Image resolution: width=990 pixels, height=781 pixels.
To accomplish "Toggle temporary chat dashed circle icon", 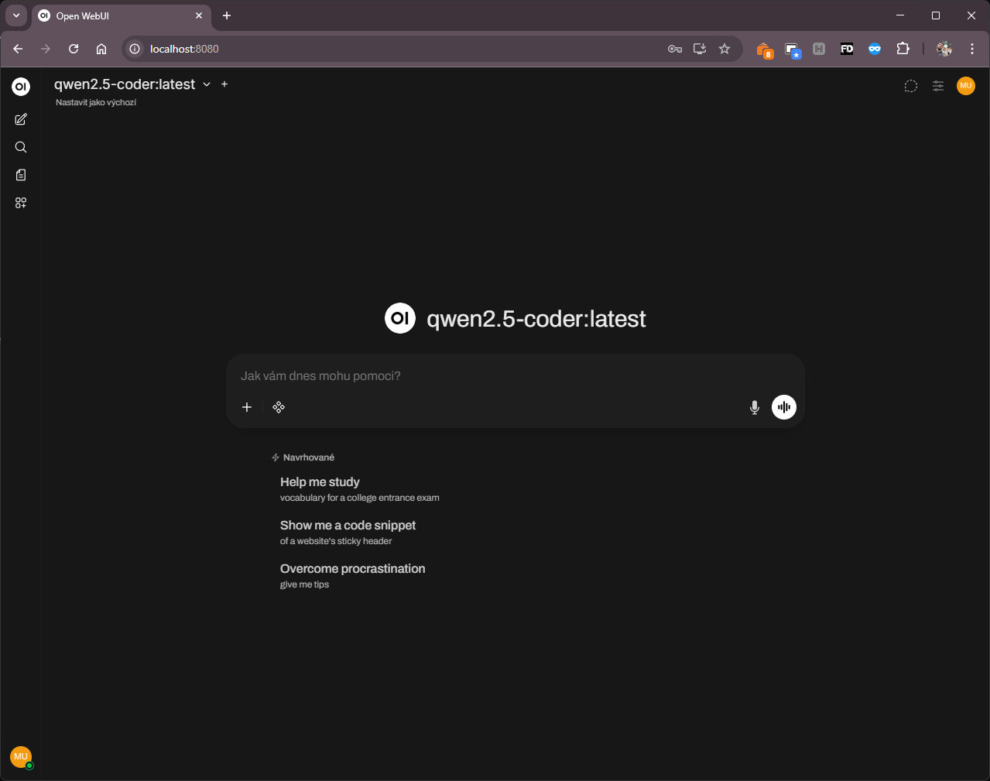I will pos(910,86).
